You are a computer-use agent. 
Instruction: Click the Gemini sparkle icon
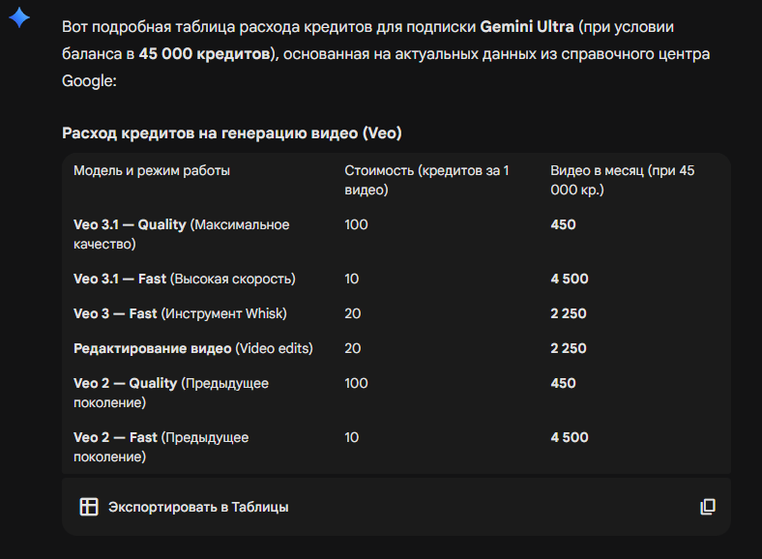[18, 19]
